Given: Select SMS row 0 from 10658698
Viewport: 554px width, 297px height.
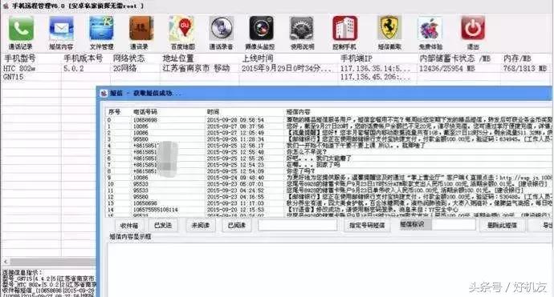Looking at the screenshot, I should click(x=328, y=120).
